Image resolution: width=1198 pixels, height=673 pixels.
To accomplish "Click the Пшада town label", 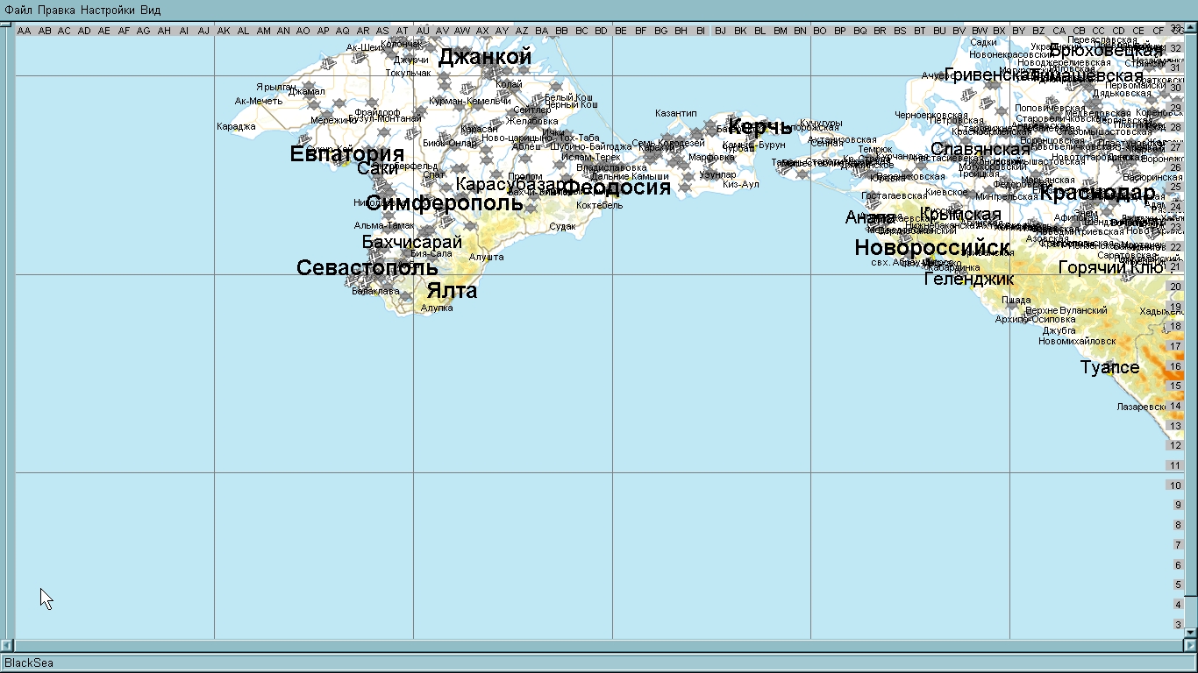I will (x=1016, y=300).
